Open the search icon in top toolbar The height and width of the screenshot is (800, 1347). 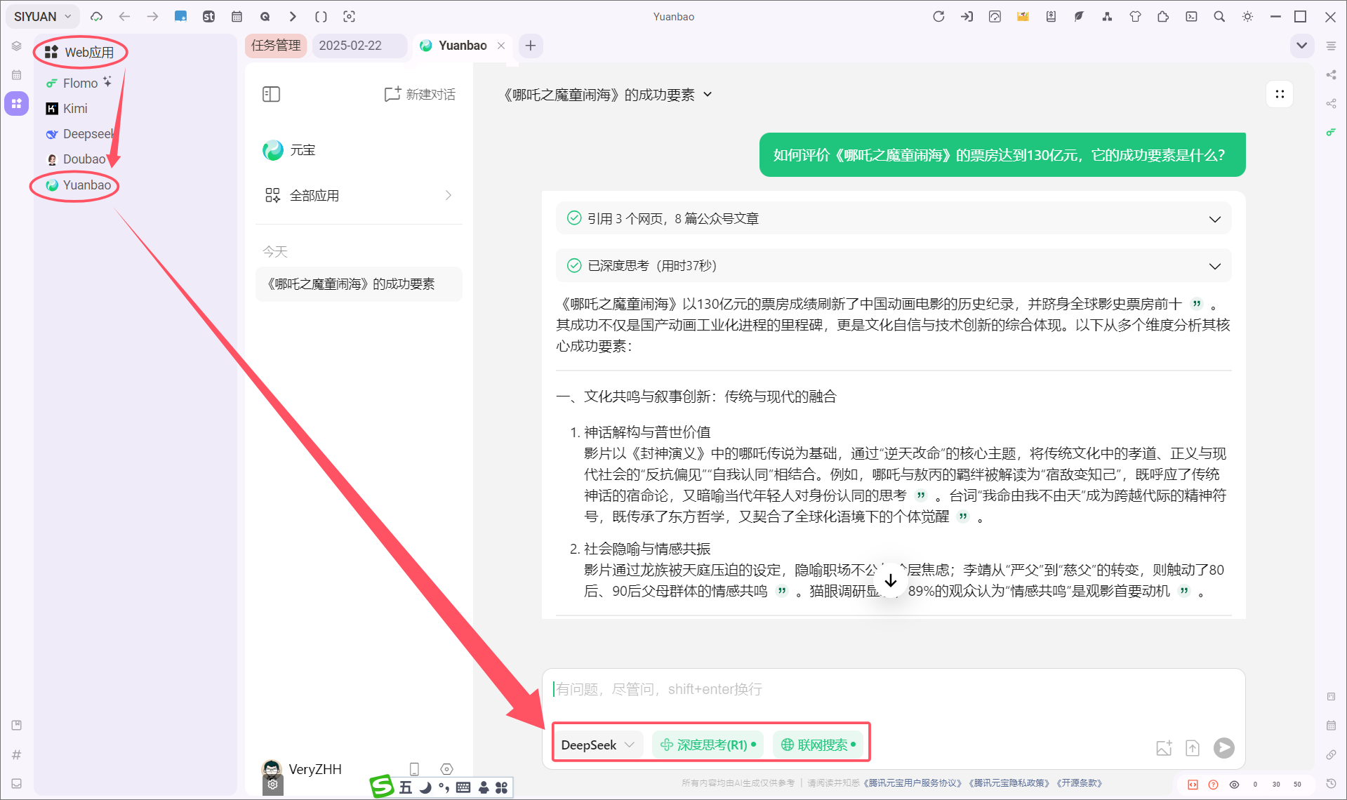[1219, 16]
